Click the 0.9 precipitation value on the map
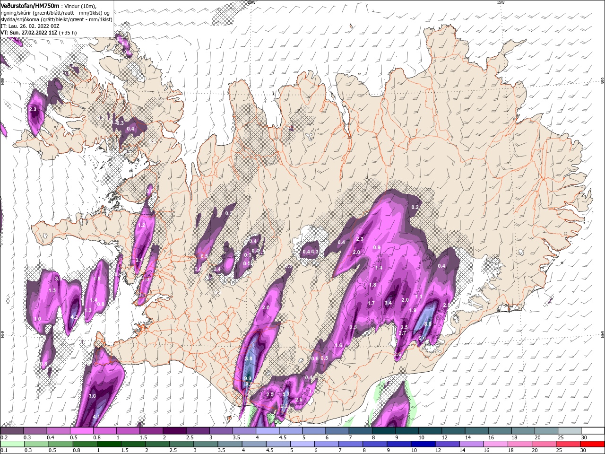This screenshot has width=605, height=454. (x=377, y=247)
